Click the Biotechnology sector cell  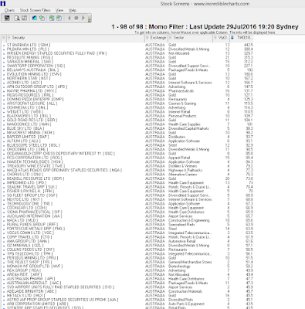click(179, 267)
